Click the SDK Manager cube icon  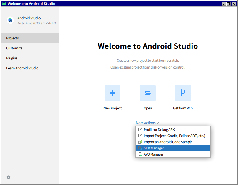pyautogui.click(x=140, y=148)
